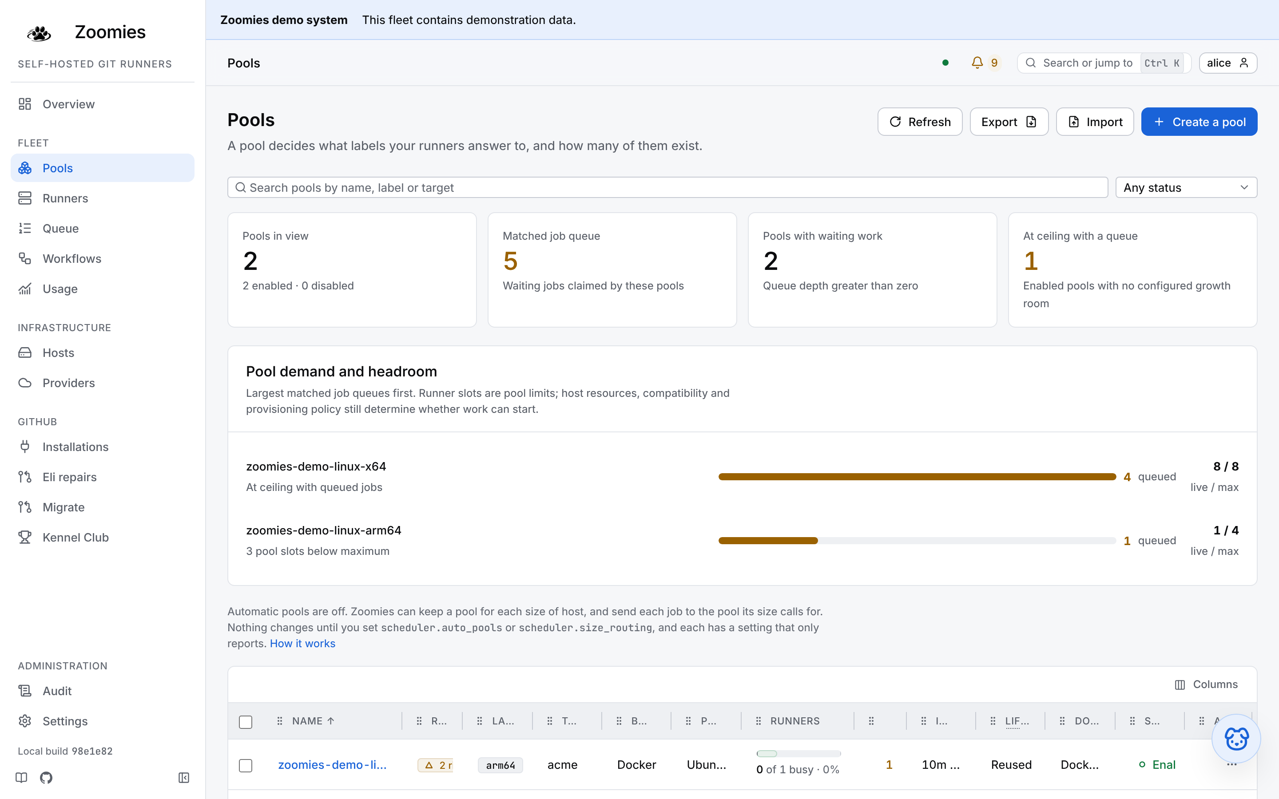Click the warning badge showing 2 r
This screenshot has width=1279, height=799.
coord(435,765)
